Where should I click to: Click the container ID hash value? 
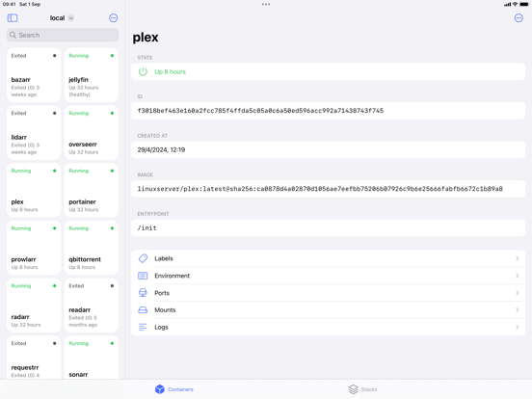coord(260,111)
